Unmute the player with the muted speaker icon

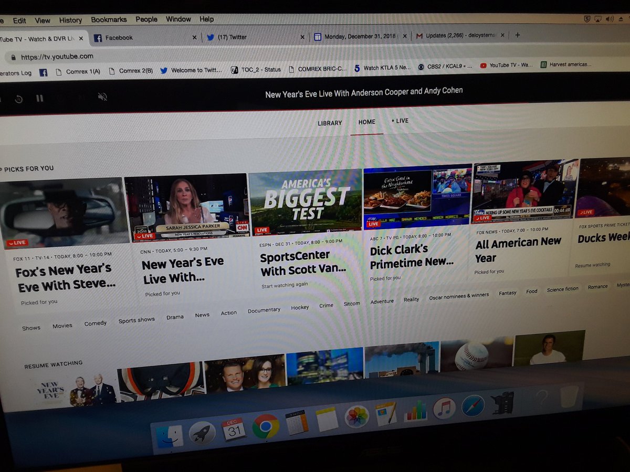pyautogui.click(x=102, y=96)
